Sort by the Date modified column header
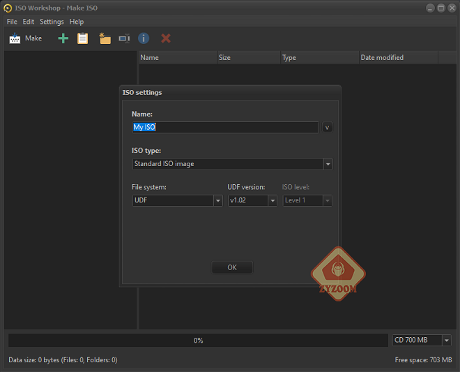This screenshot has width=460, height=372. pyautogui.click(x=399, y=58)
